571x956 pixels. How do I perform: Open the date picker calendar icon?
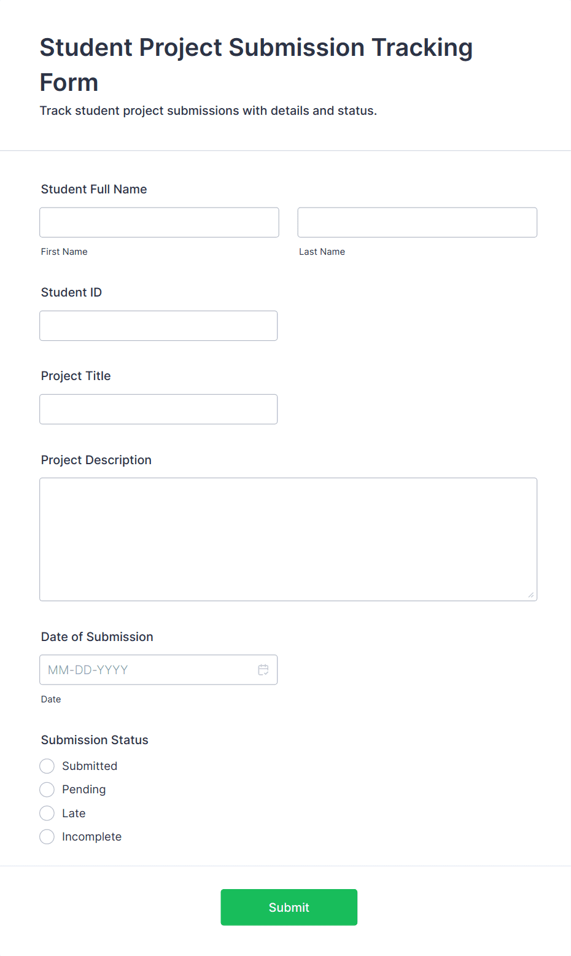point(263,670)
